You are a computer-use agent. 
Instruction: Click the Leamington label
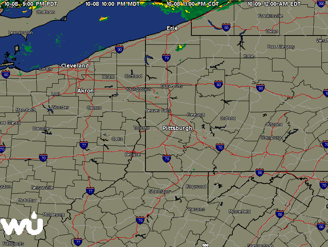pyautogui.click(x=20, y=33)
